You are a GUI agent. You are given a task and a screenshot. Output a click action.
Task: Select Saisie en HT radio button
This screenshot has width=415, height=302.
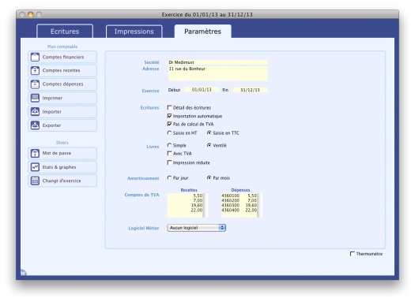click(169, 132)
